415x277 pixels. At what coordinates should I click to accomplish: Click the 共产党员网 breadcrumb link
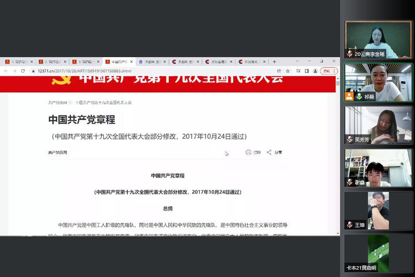tap(58, 102)
